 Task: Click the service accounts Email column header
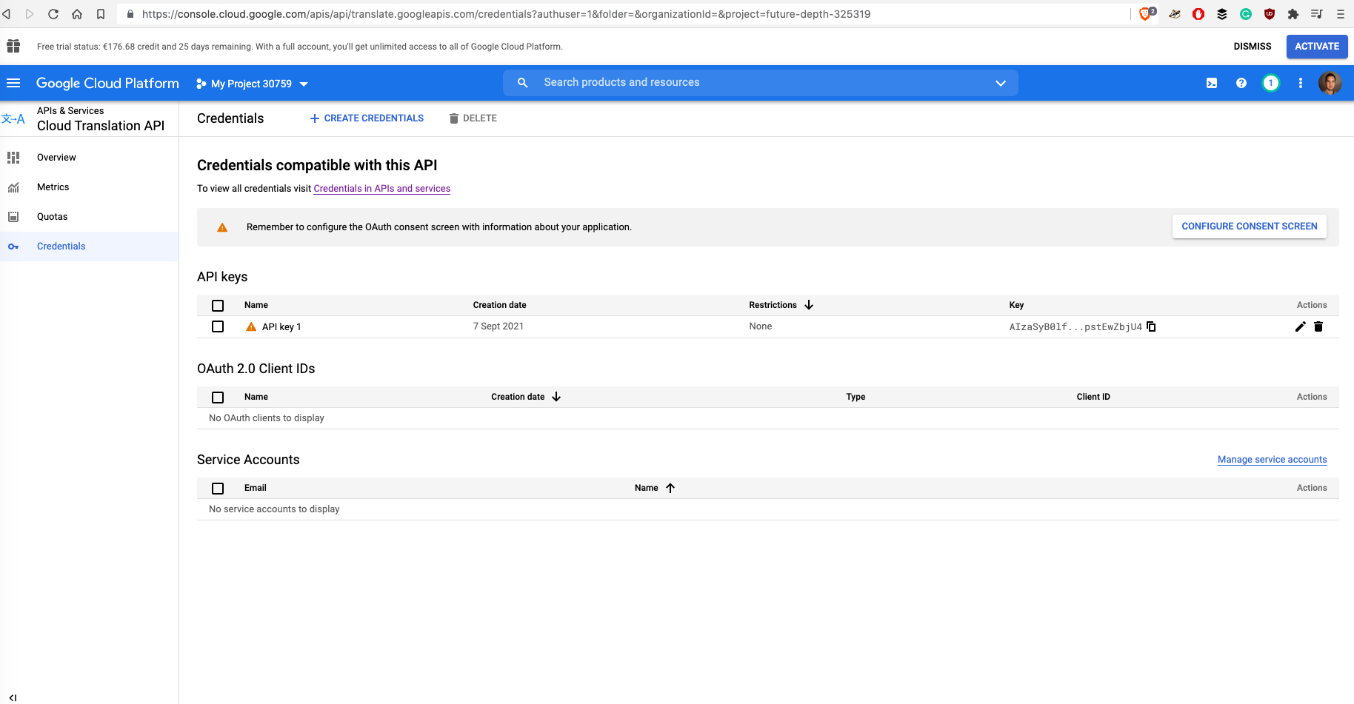256,488
